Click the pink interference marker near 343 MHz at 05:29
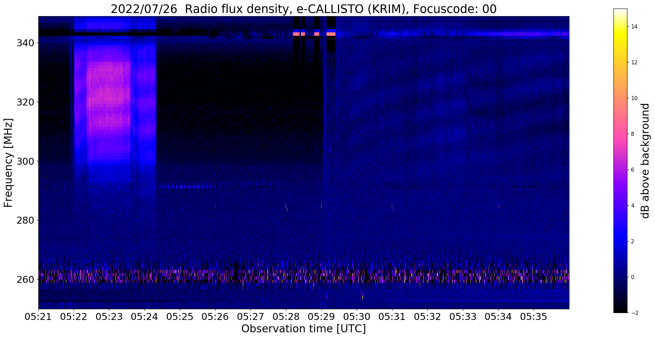This screenshot has width=655, height=338. coord(331,34)
